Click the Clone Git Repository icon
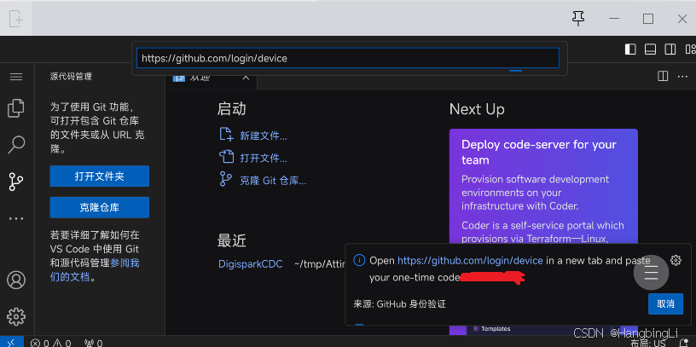 [226, 179]
